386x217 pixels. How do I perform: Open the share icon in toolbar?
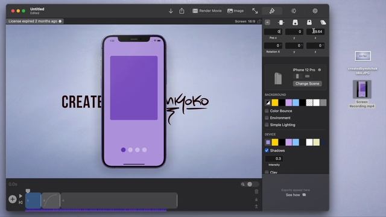[182, 11]
